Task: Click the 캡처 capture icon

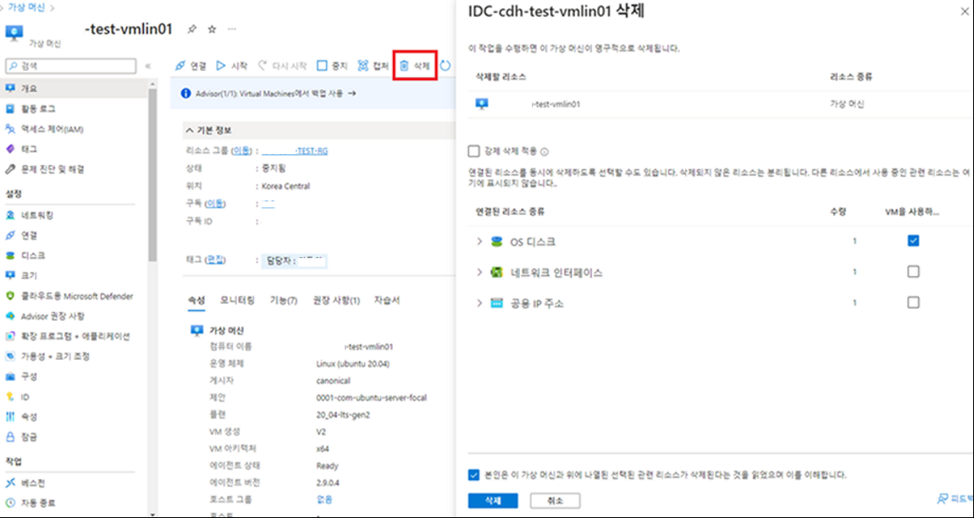Action: (363, 66)
